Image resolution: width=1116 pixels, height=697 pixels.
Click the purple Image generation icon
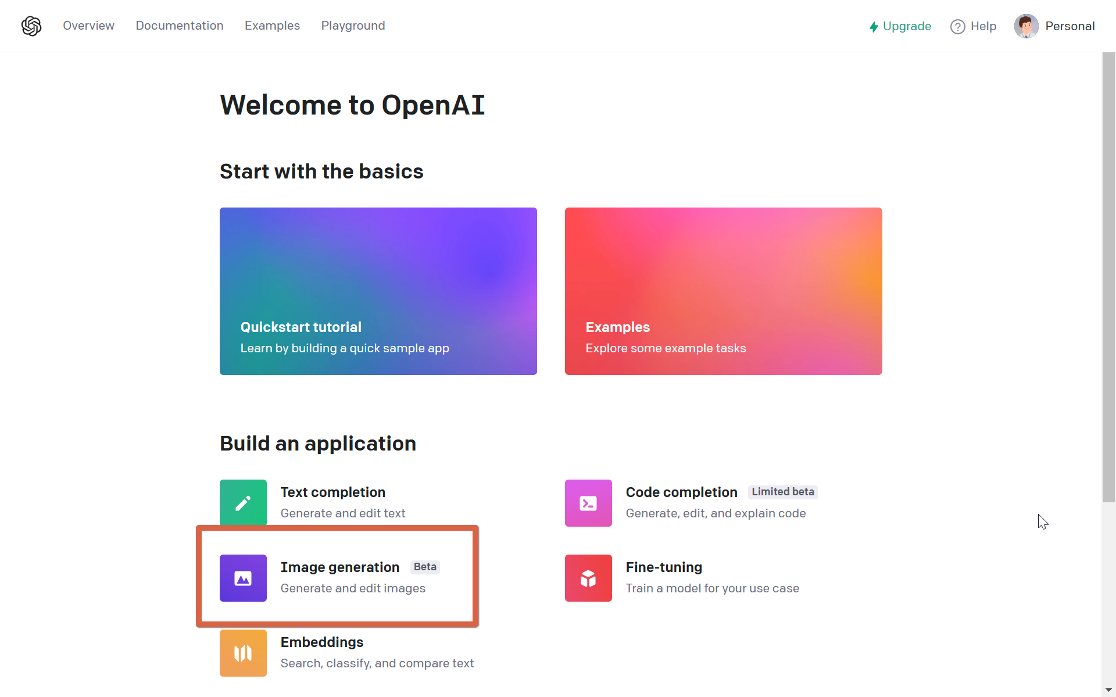point(243,578)
